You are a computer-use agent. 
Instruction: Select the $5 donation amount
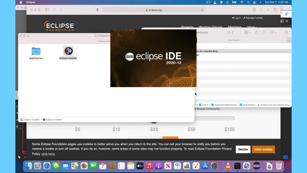click(x=78, y=129)
